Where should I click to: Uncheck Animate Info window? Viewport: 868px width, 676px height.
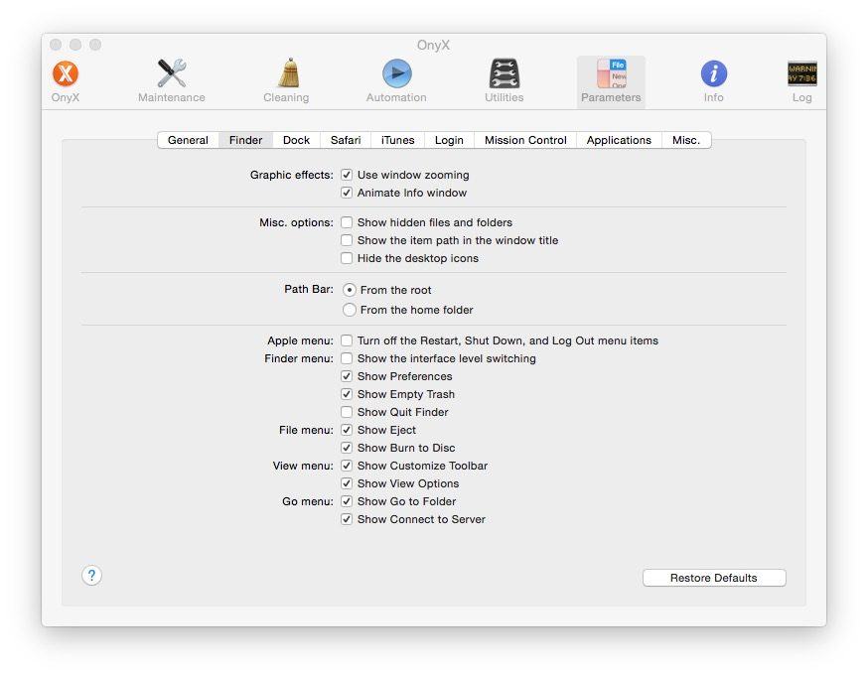(347, 193)
